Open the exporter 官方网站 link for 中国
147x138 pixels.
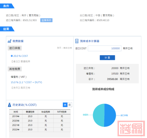pos(107,15)
